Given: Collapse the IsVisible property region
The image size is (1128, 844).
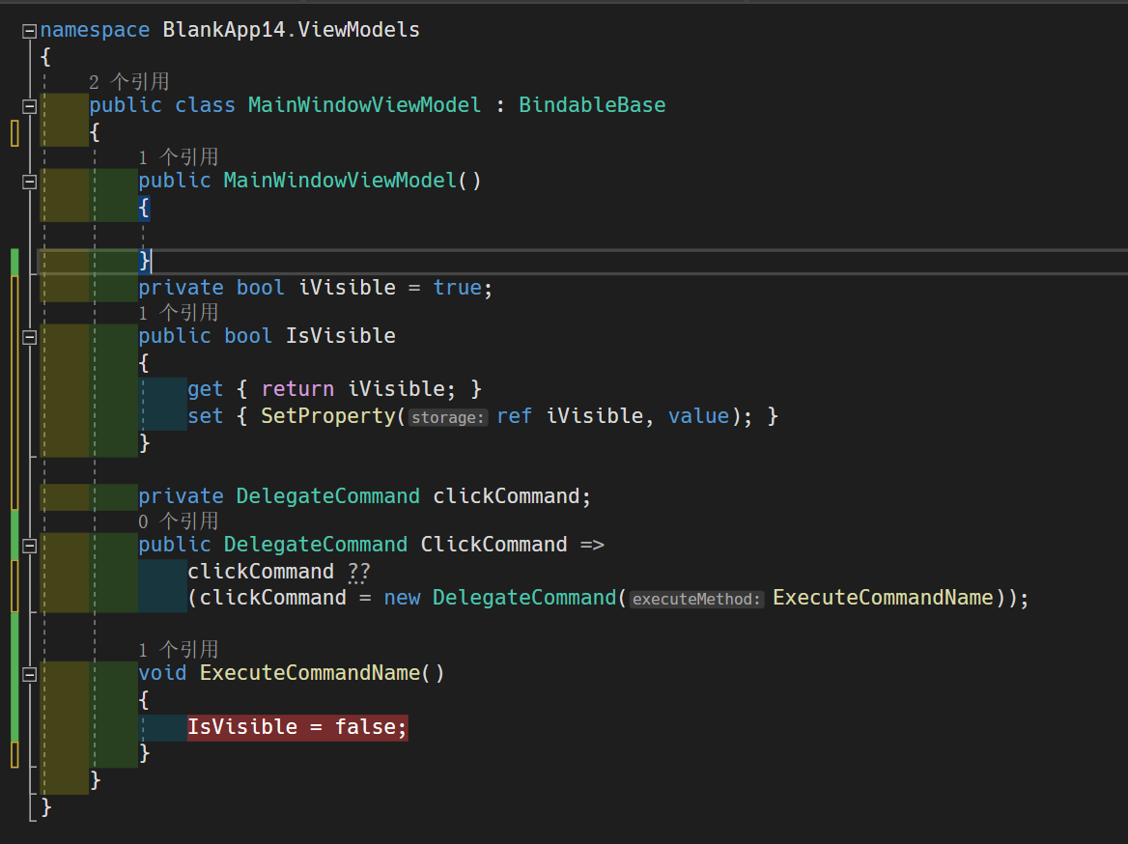Looking at the screenshot, I should (29, 337).
